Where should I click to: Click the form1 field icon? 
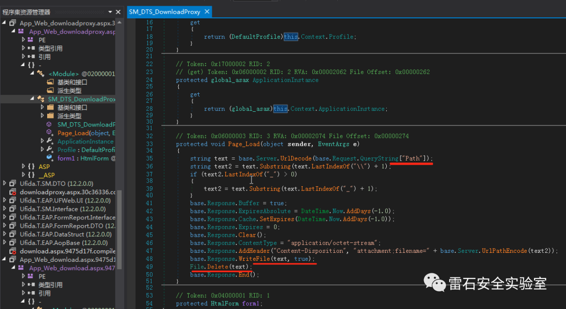click(x=49, y=158)
